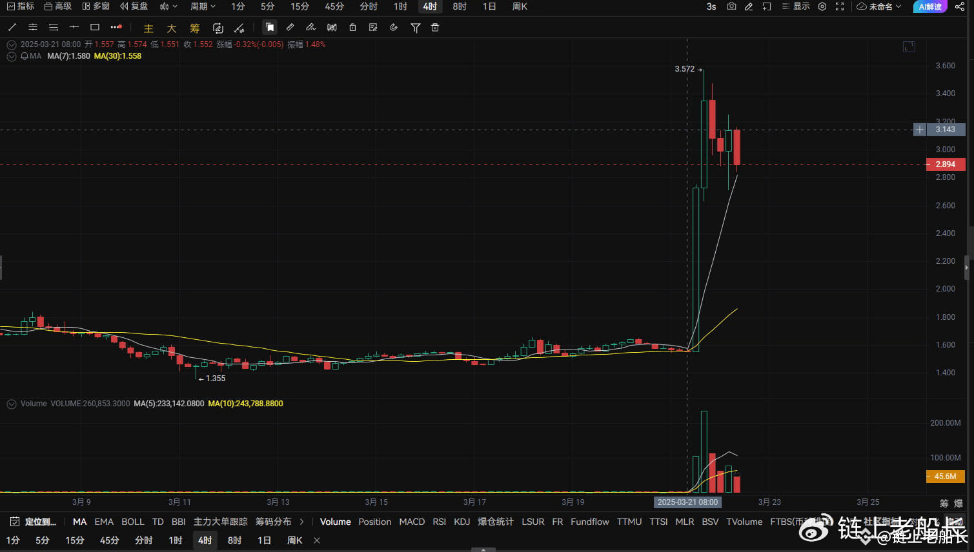Switch to 8时 timeframe in top bar

pos(460,6)
